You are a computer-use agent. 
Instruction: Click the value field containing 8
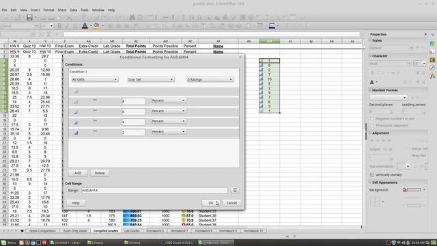pos(133,101)
